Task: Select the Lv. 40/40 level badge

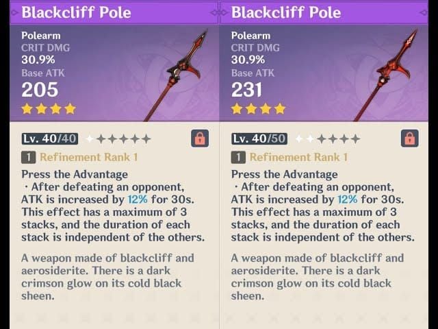Action: [50, 138]
